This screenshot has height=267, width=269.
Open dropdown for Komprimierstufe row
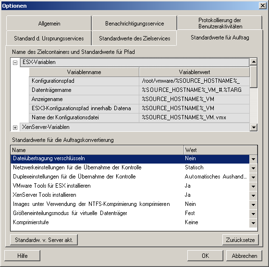pyautogui.click(x=253, y=223)
